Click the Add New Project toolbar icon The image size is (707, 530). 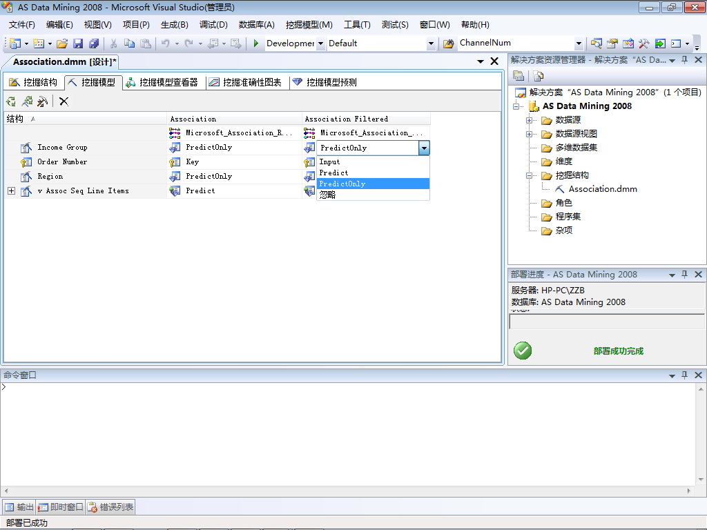(15, 43)
